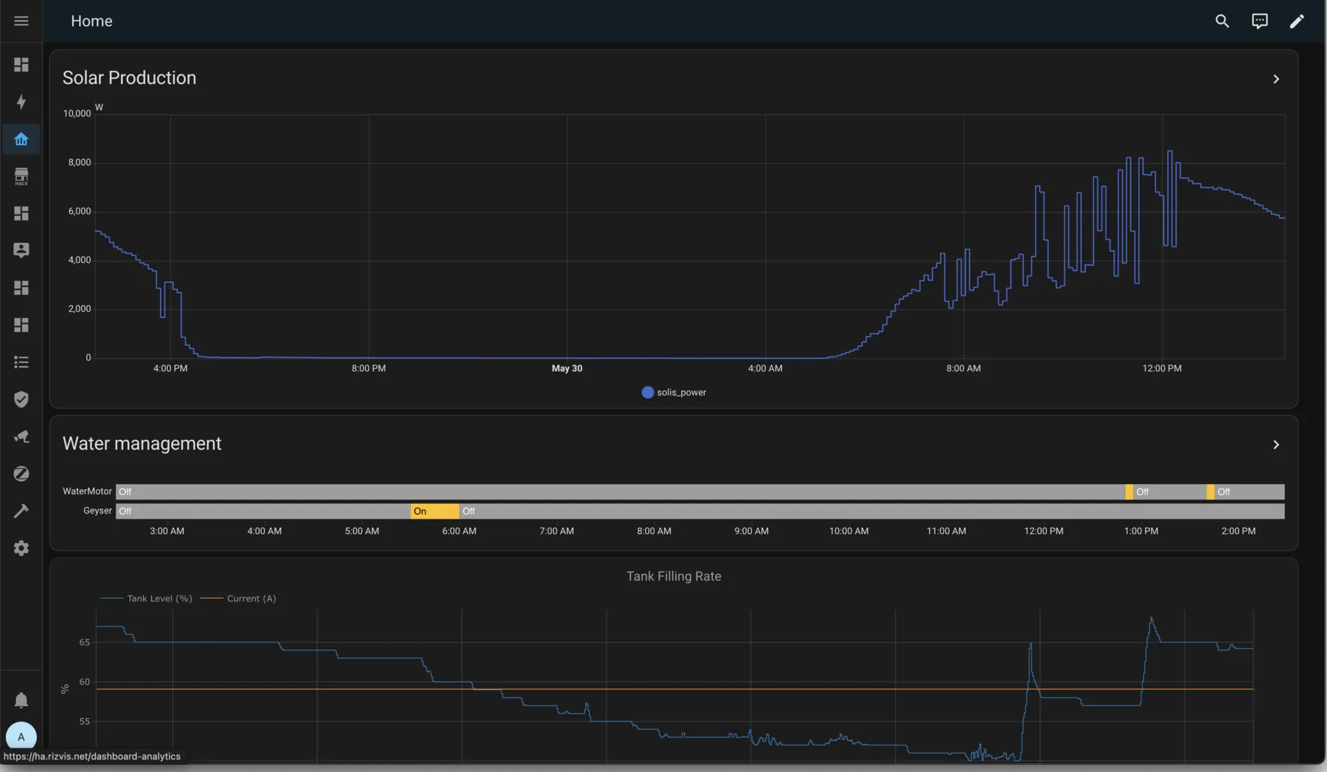Open the CCTV camera icon in sidebar
Image resolution: width=1327 pixels, height=772 pixels.
tap(21, 437)
